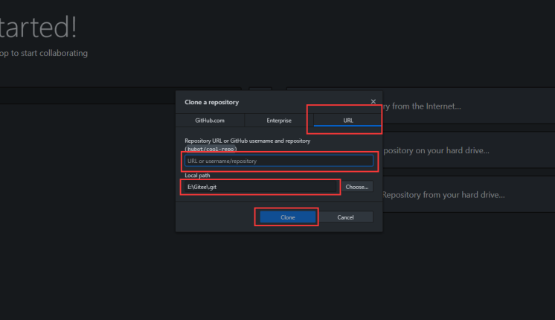Cancel the clone dialog

click(345, 217)
